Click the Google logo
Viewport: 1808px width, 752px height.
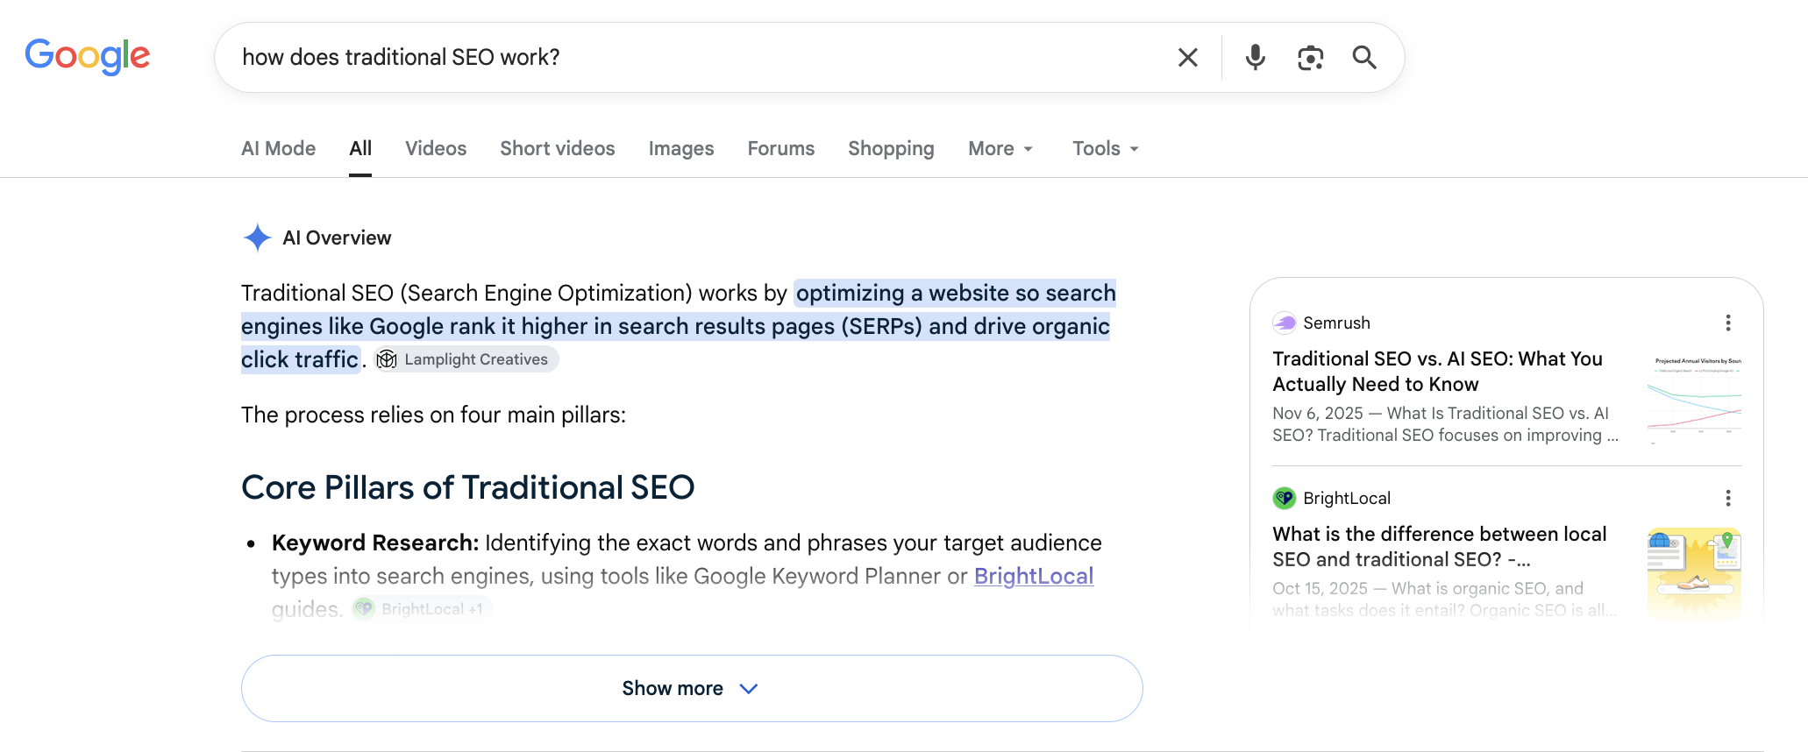tap(88, 56)
